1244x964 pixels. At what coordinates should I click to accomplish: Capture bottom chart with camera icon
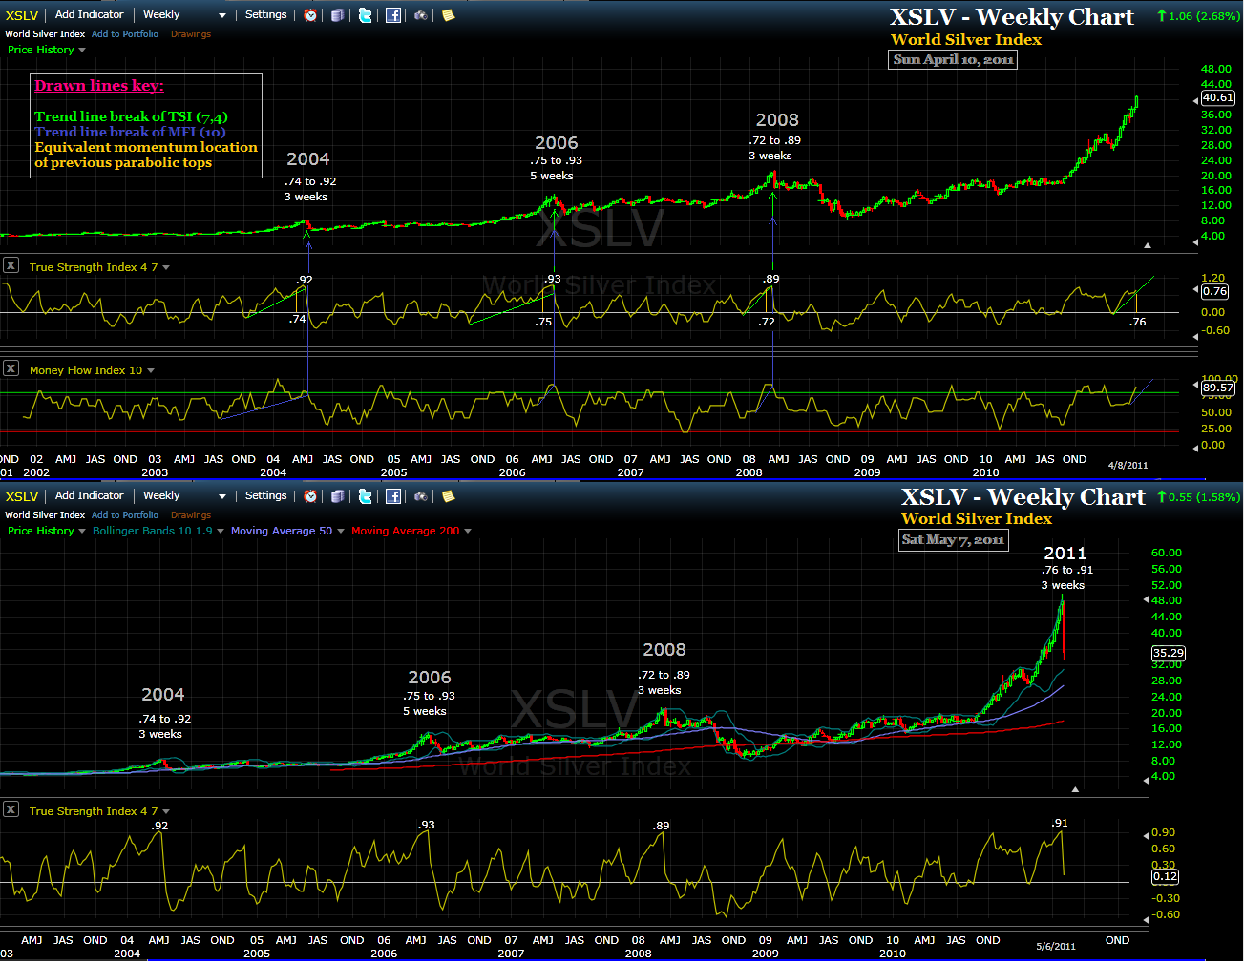coord(420,496)
